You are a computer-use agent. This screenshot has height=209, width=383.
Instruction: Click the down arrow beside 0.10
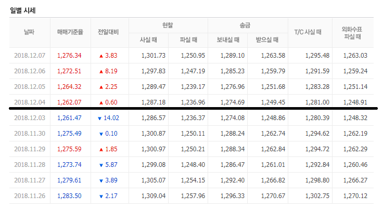coord(101,134)
